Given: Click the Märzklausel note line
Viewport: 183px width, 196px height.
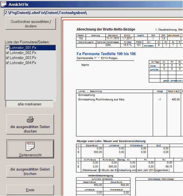Looking at the screenshot, I should [126, 170].
